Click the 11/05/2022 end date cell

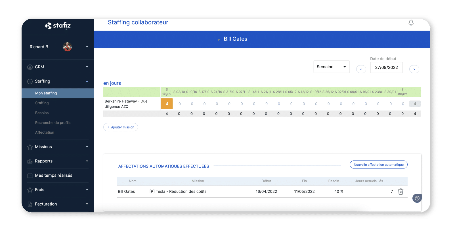(x=304, y=191)
